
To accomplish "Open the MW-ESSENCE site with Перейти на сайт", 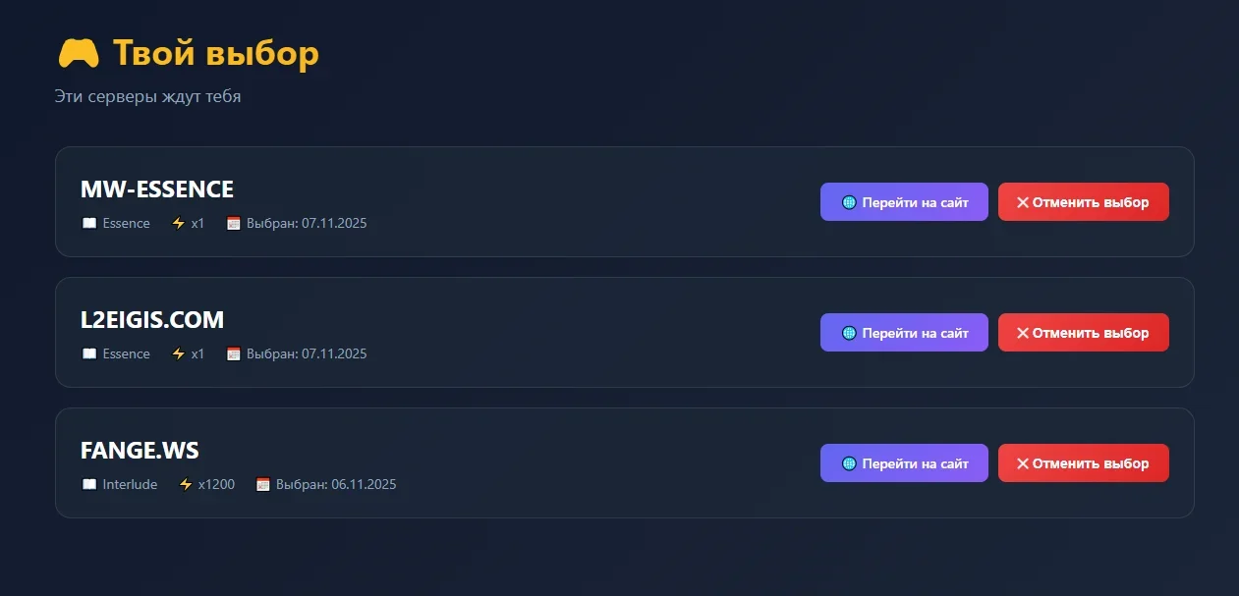I will click(904, 202).
